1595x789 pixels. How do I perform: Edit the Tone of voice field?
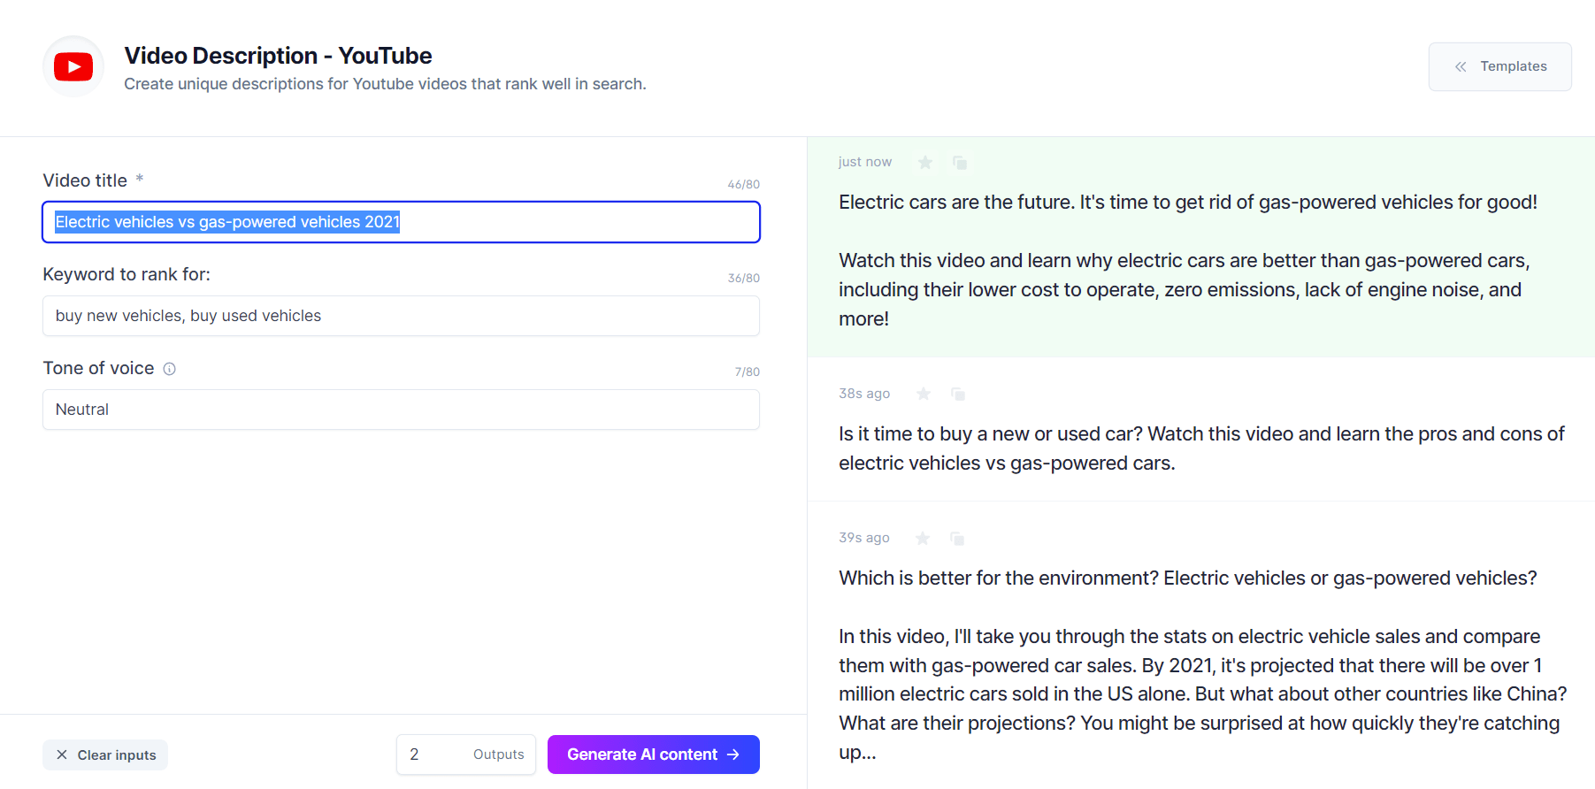[x=401, y=410]
